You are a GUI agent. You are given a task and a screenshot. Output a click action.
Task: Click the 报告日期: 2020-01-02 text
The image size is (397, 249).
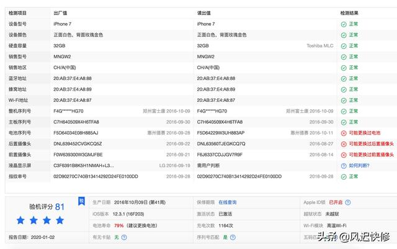point(32,237)
